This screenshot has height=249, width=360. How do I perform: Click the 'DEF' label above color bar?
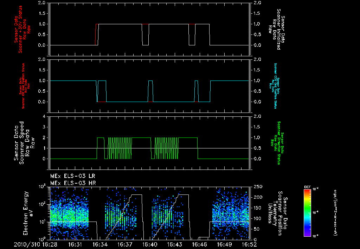pyautogui.click(x=307, y=187)
